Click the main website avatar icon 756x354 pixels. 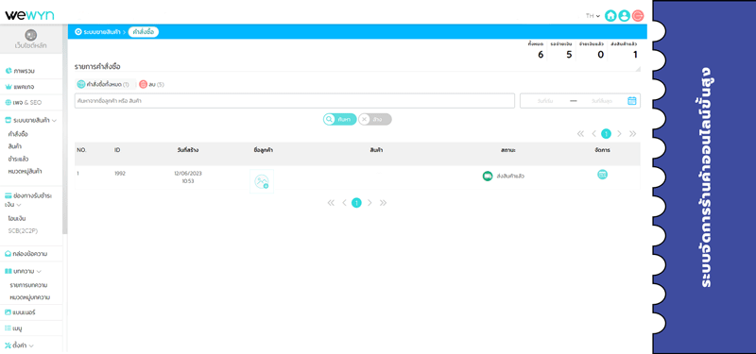point(31,35)
